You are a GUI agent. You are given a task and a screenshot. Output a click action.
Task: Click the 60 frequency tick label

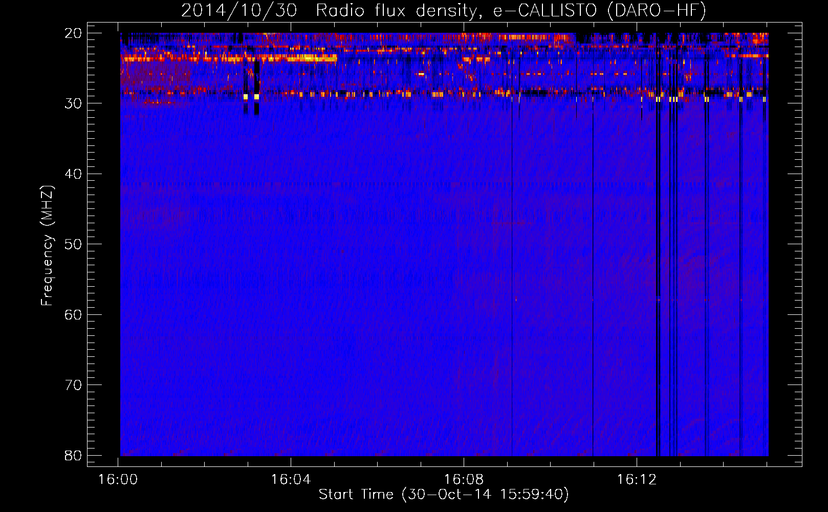[x=73, y=314]
